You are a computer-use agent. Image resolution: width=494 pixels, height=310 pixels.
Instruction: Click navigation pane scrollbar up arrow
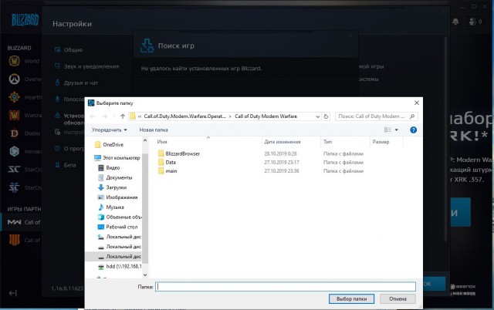pos(145,140)
